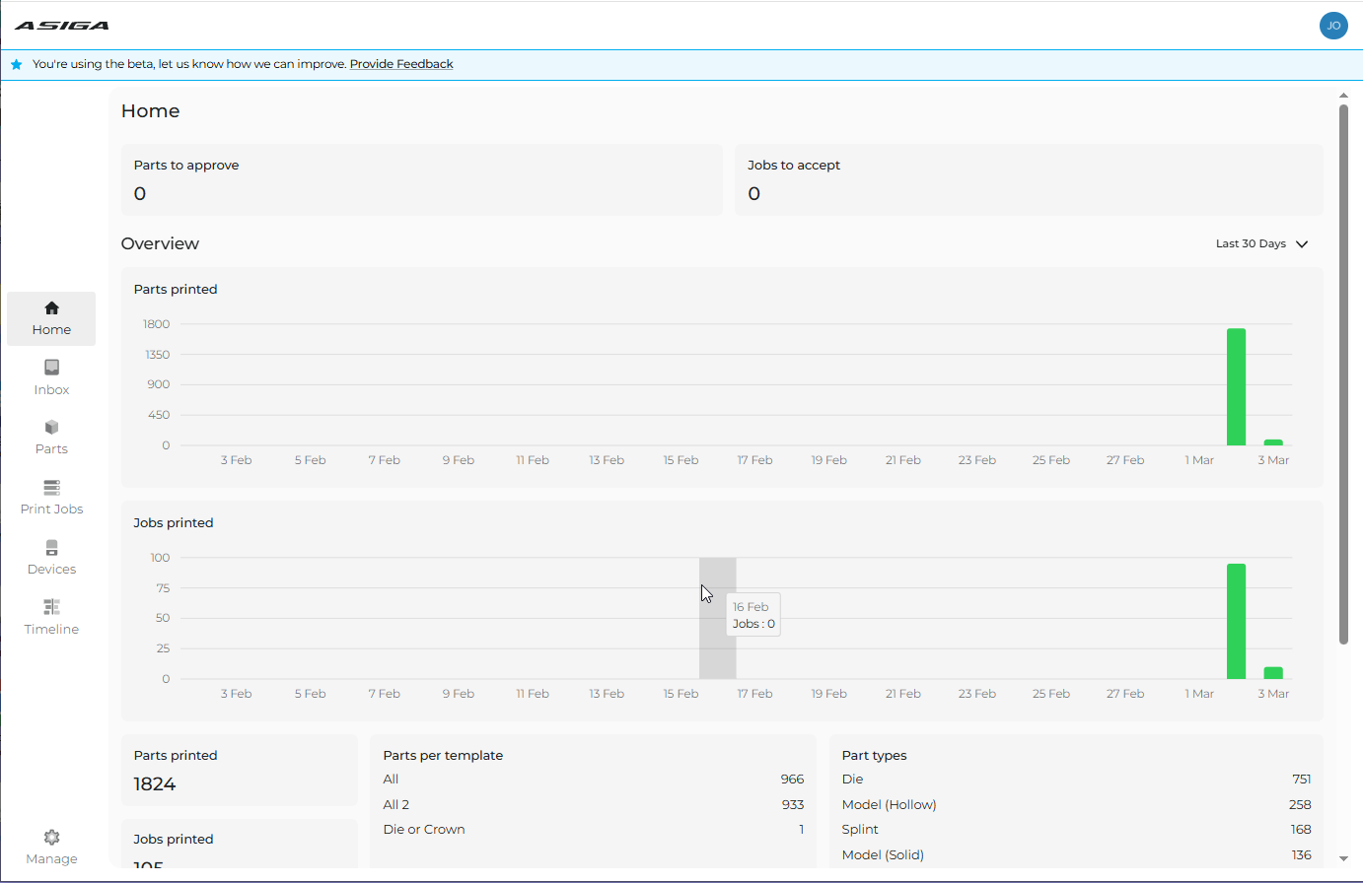
Task: Click the chevron beside Last 30 Days
Action: tap(1302, 244)
